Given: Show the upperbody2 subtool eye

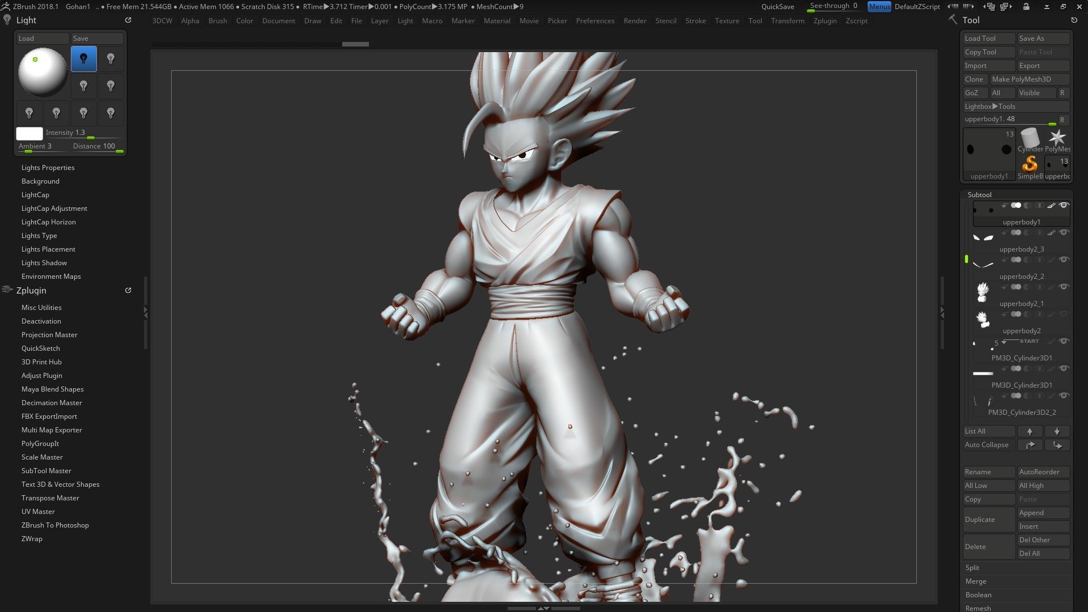Looking at the screenshot, I should [x=1064, y=314].
